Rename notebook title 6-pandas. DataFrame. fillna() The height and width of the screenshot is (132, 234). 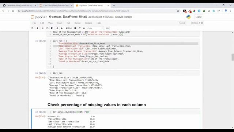click(68, 16)
